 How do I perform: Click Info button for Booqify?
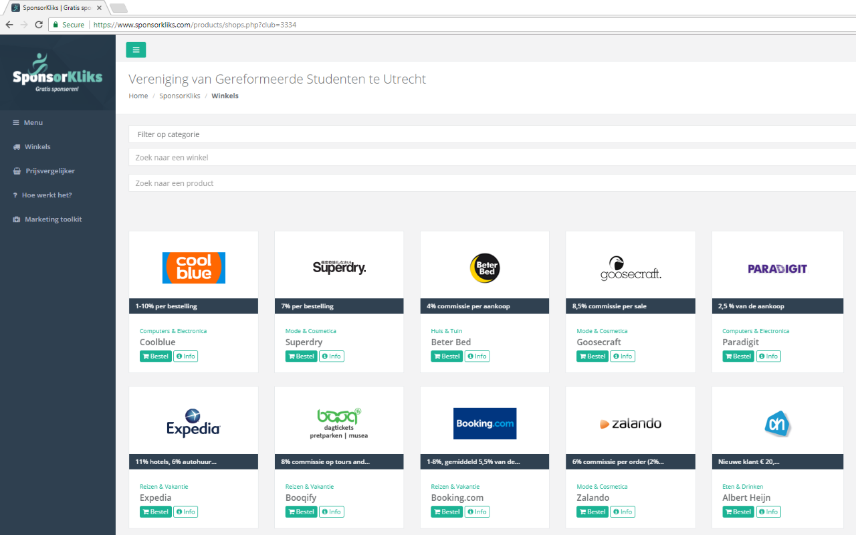pyautogui.click(x=332, y=512)
